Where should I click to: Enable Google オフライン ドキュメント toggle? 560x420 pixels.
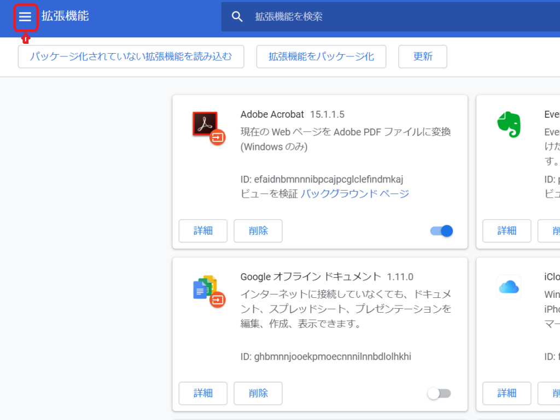[x=439, y=394]
